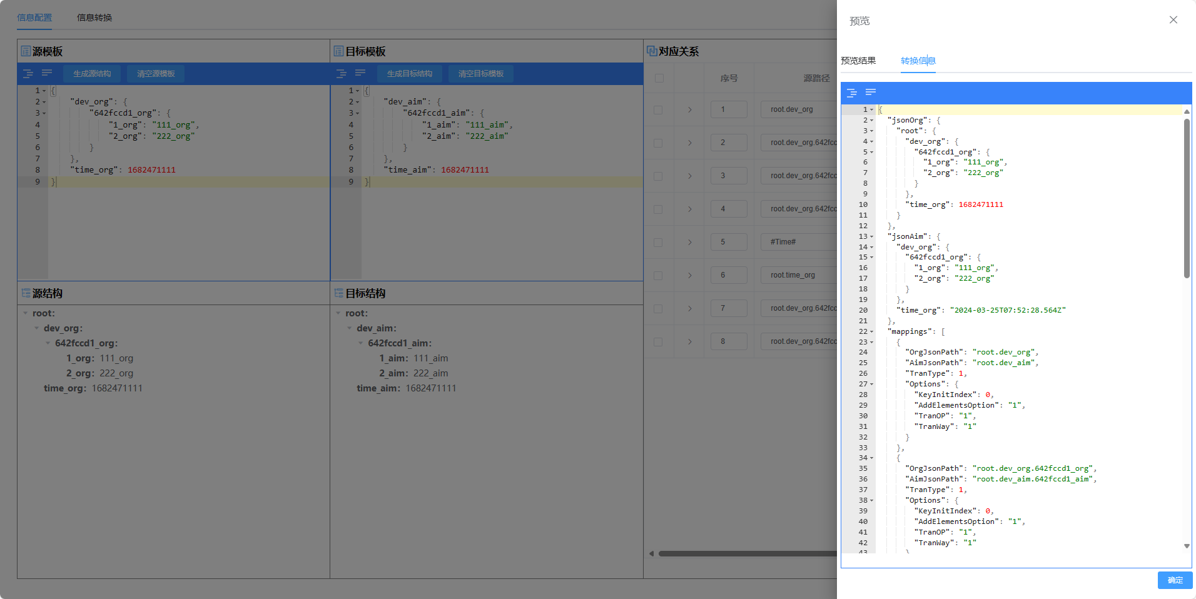This screenshot has width=1196, height=599.
Task: Open the 信息转换 tab
Action: 94,18
